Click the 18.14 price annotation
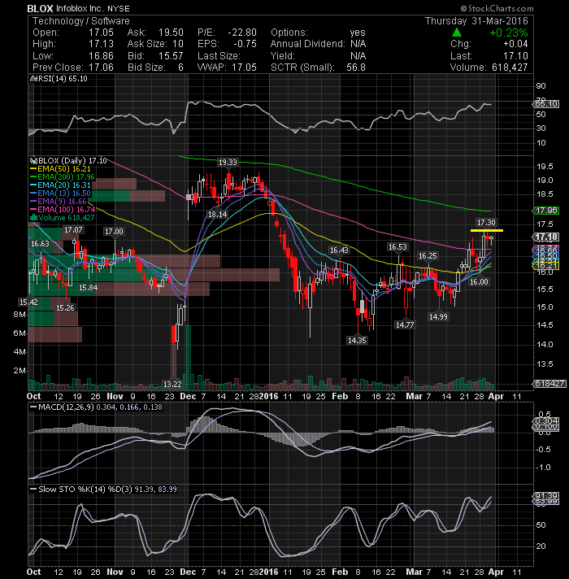 coord(217,215)
